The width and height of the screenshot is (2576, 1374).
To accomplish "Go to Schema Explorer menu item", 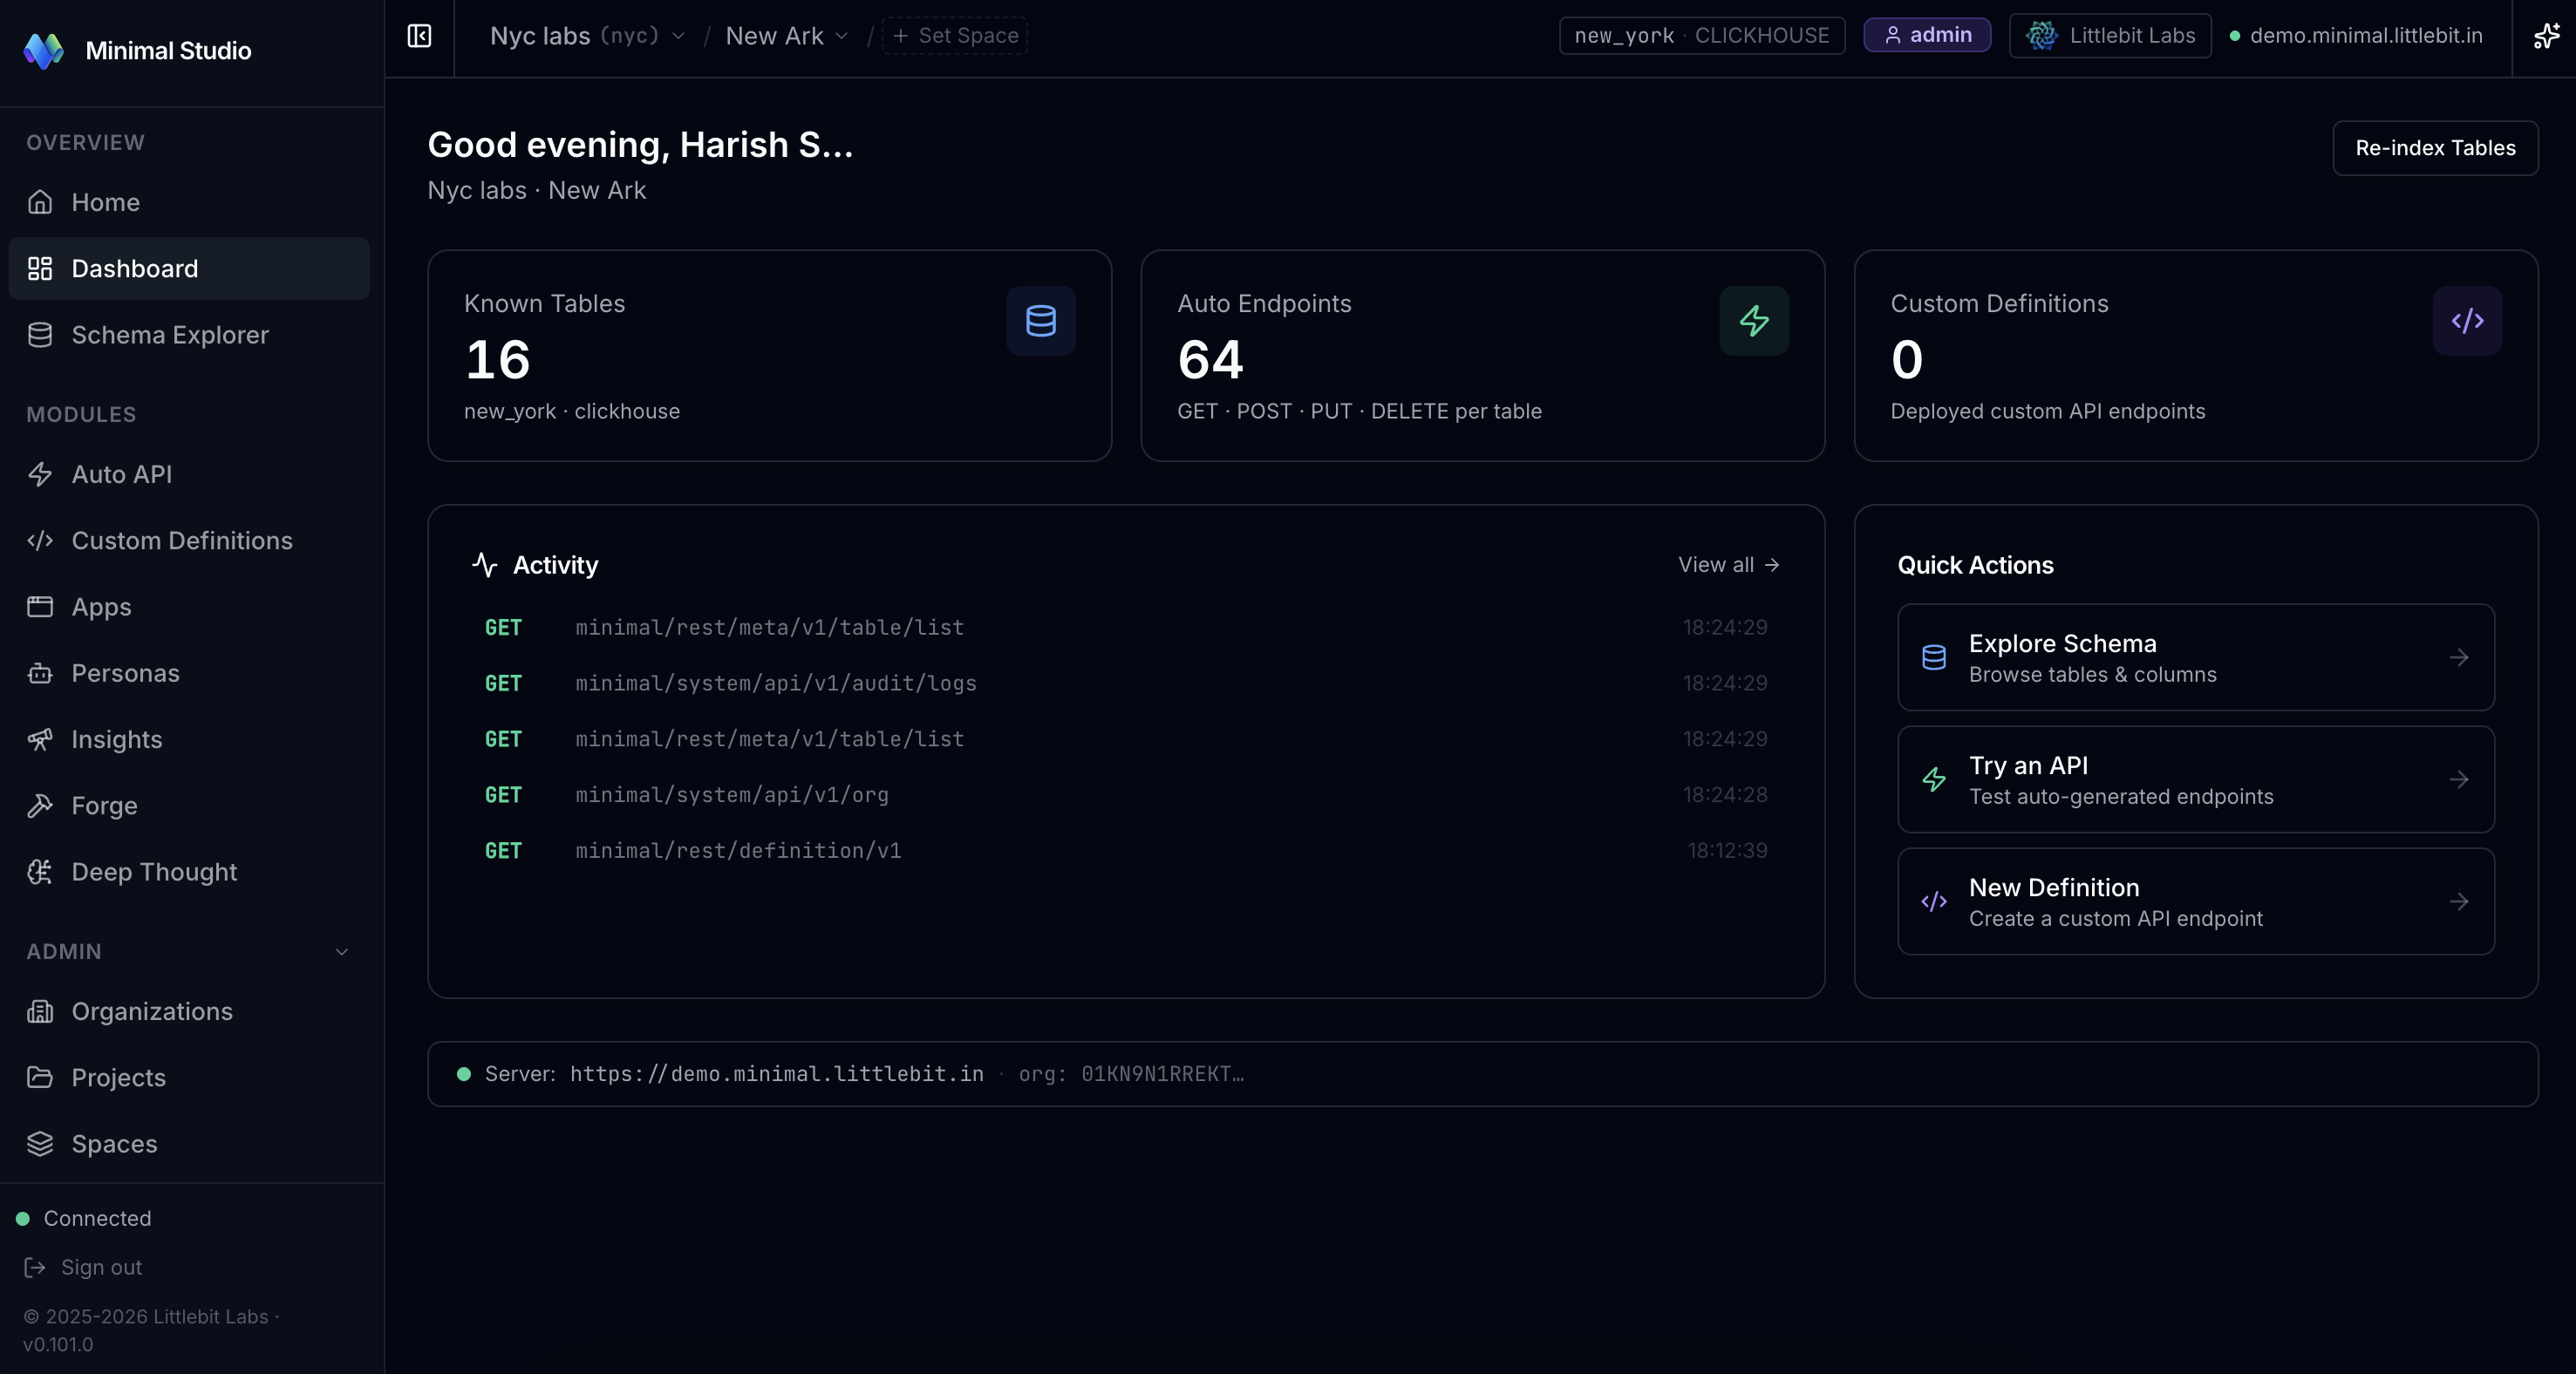I will (x=170, y=335).
